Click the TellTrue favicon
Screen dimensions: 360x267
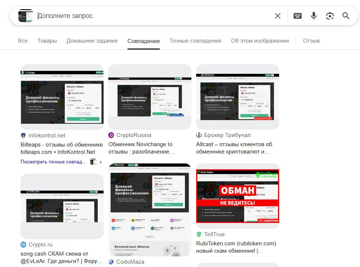click(199, 234)
